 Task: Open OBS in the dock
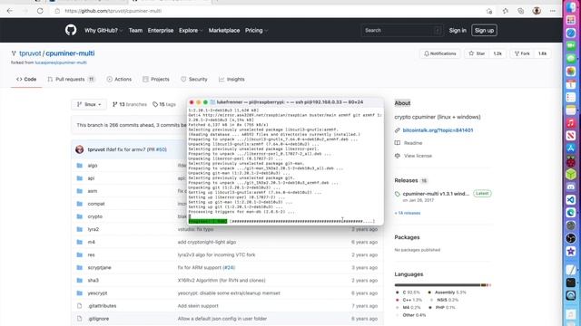pyautogui.click(x=571, y=238)
